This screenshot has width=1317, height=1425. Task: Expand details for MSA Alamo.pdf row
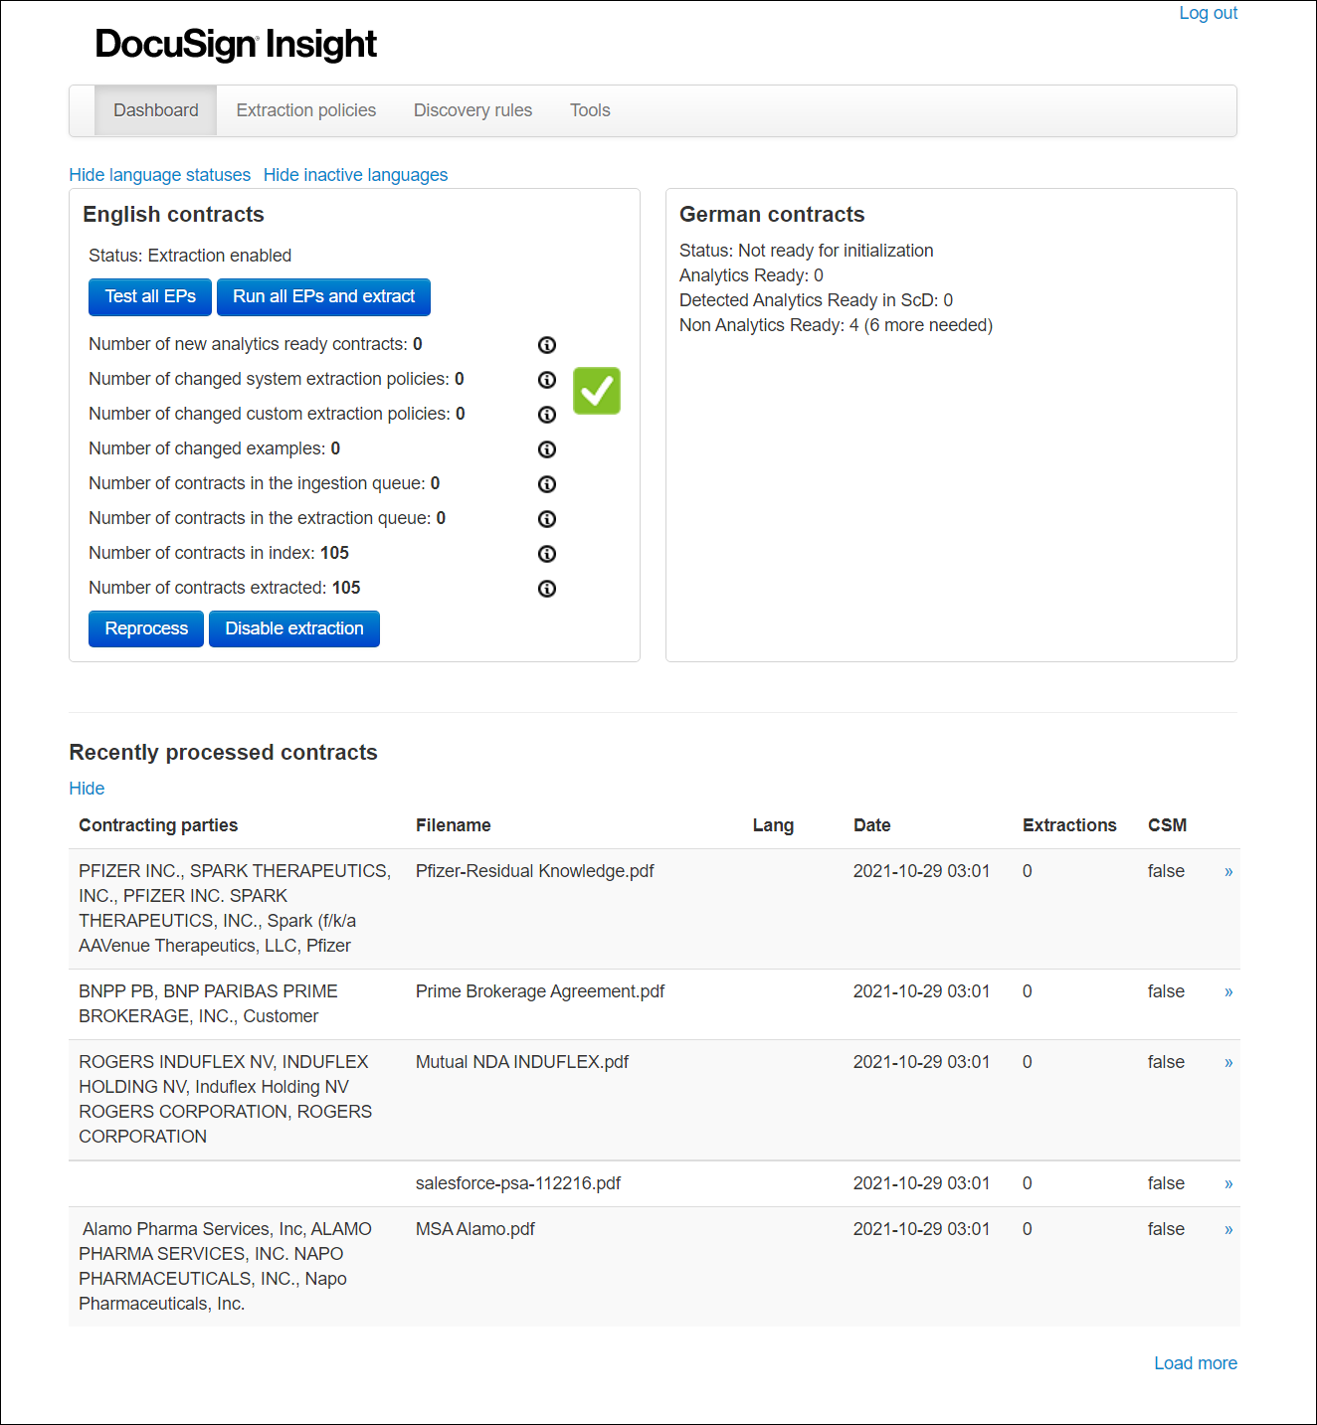click(x=1227, y=1229)
